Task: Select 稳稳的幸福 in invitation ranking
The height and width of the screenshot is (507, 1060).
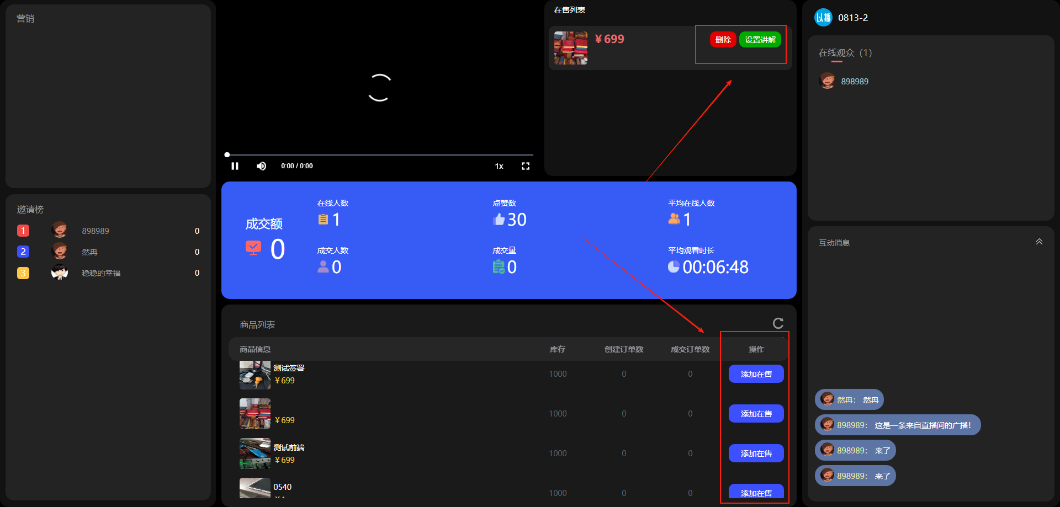Action: pos(101,273)
